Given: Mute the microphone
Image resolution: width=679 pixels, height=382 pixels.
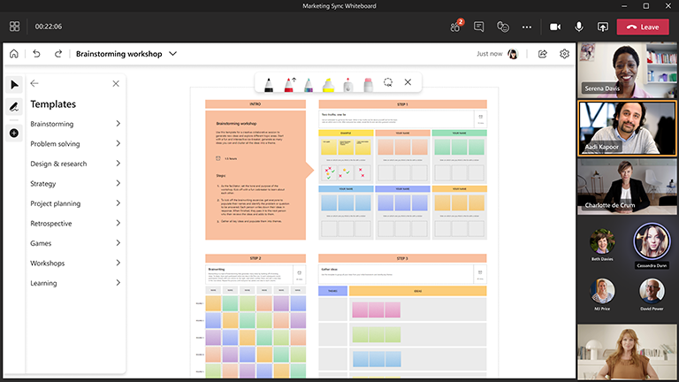Looking at the screenshot, I should tap(579, 27).
